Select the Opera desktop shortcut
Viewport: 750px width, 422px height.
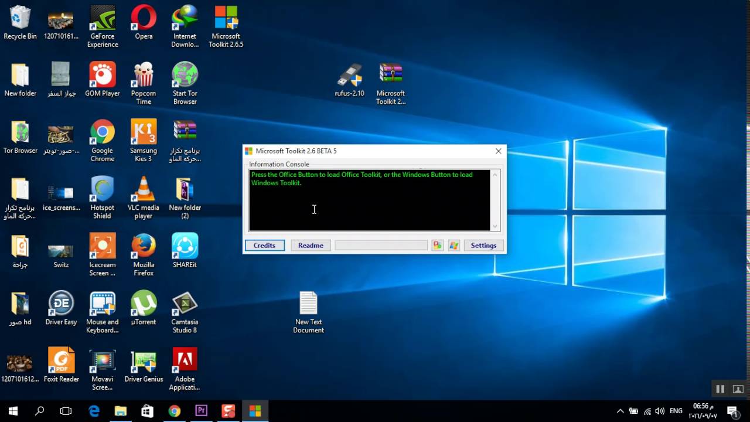(x=144, y=23)
